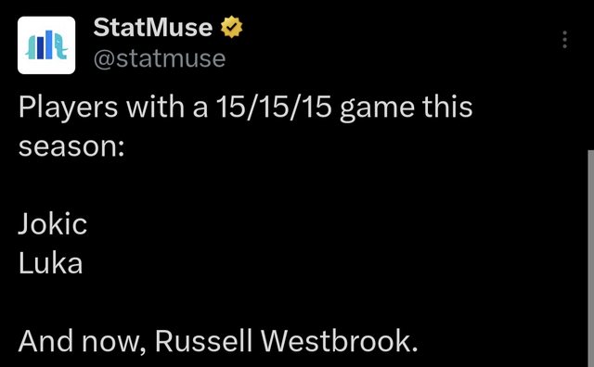Image resolution: width=594 pixels, height=367 pixels.
Task: Click the gold verified badge
Action: click(231, 27)
